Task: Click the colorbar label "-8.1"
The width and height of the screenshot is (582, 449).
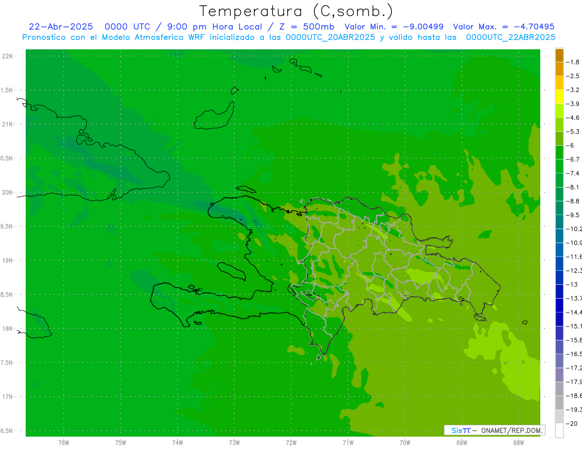Action: (x=573, y=187)
